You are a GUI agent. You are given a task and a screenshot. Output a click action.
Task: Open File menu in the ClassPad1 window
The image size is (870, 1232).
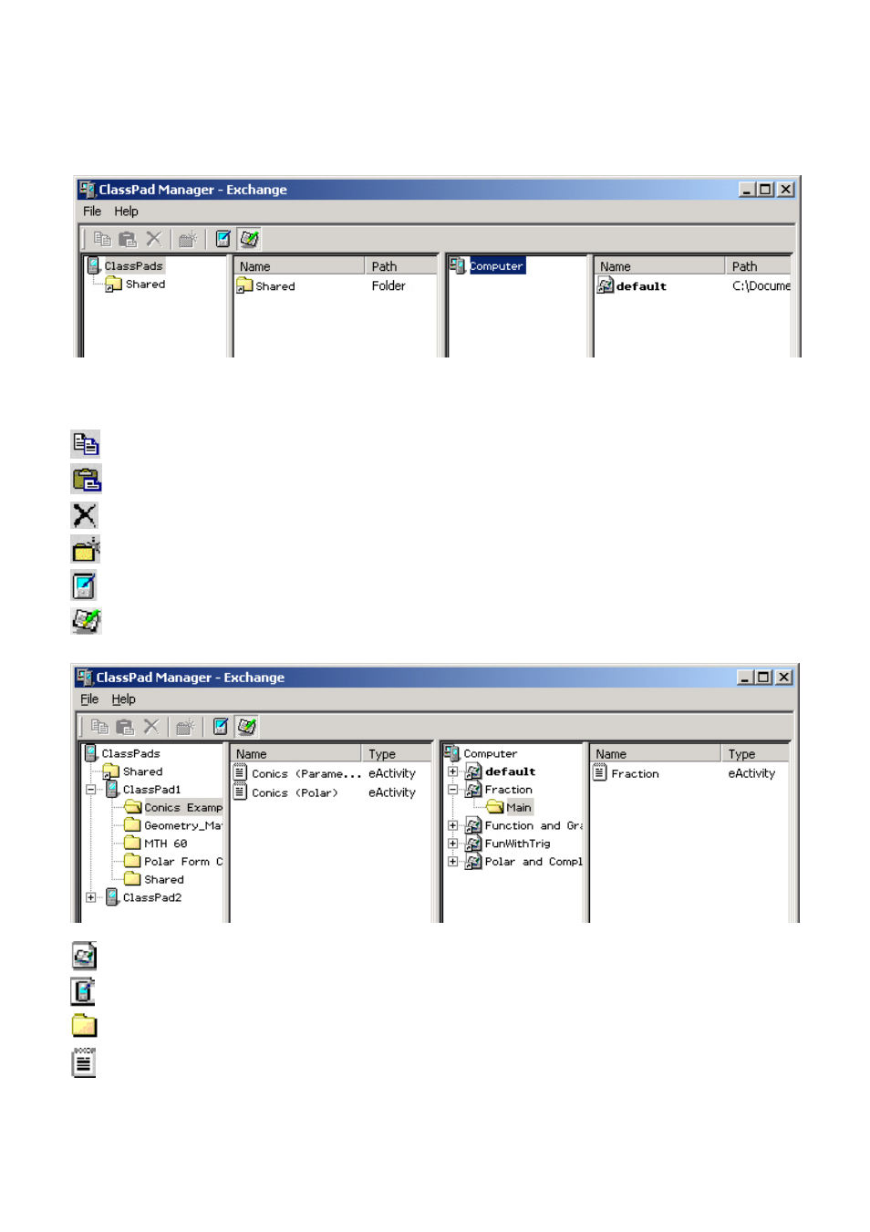coord(89,699)
